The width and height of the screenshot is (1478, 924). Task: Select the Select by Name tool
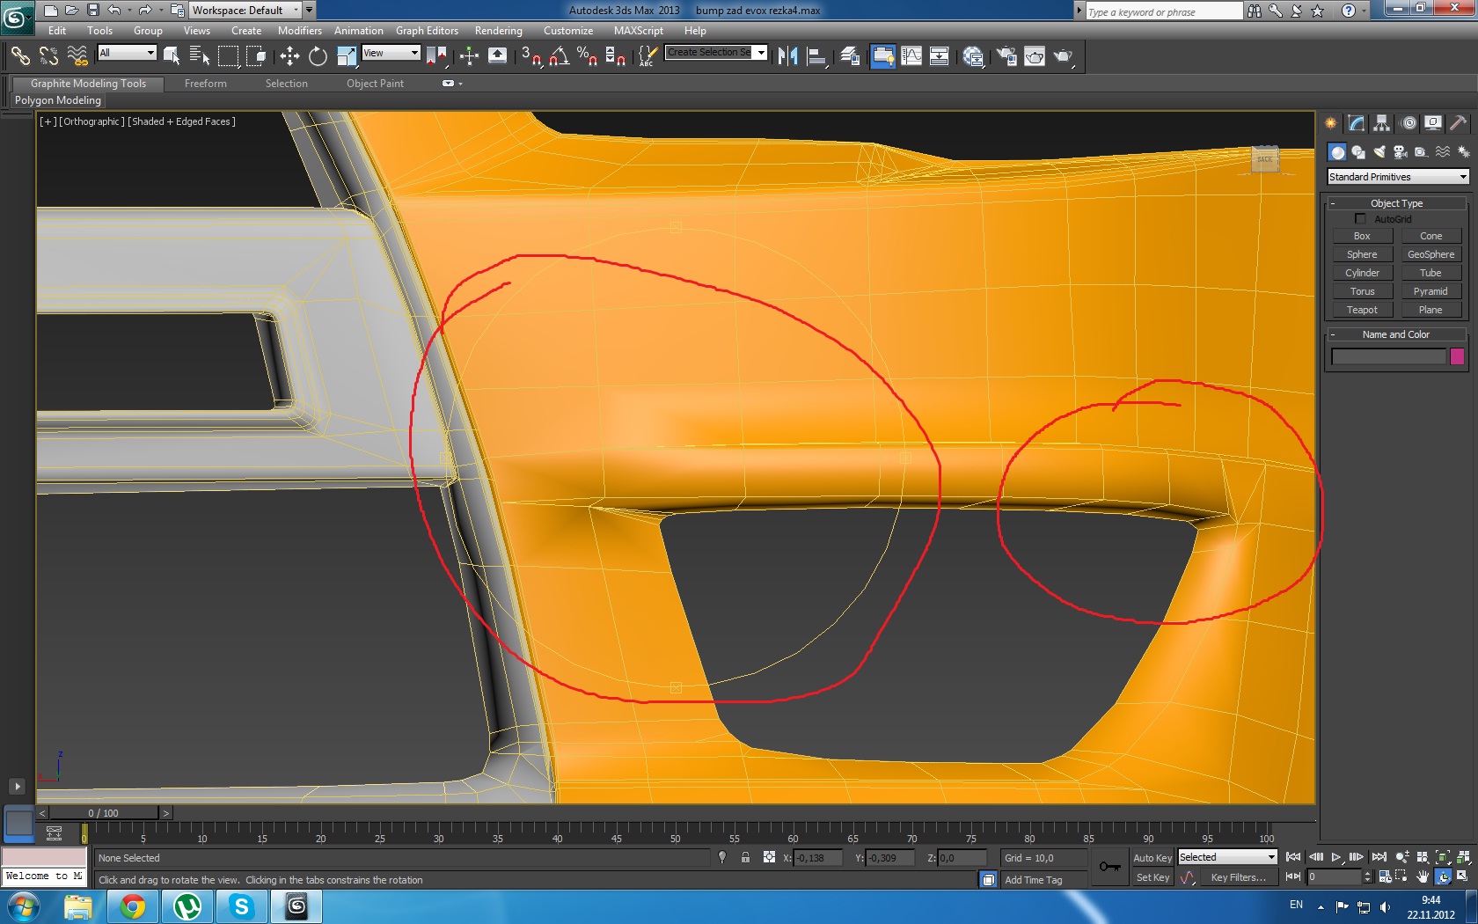pyautogui.click(x=199, y=56)
